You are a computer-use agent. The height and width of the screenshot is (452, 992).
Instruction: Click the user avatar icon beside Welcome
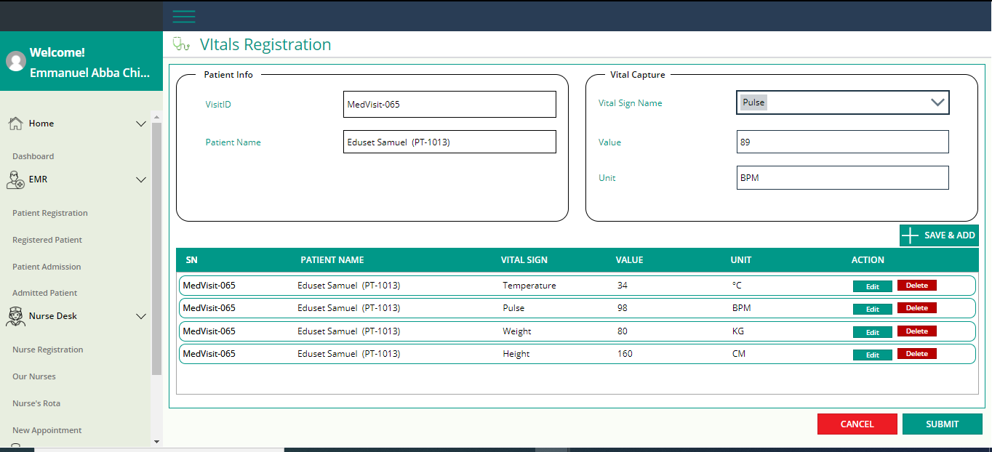[x=16, y=61]
